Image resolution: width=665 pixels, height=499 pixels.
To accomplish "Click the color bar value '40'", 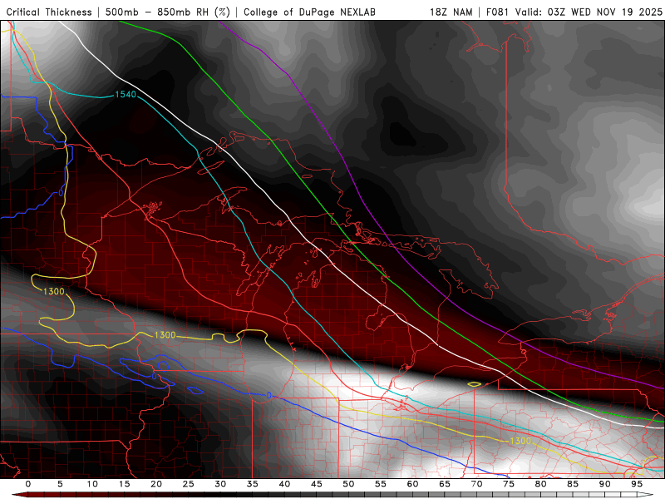I will pos(284,484).
